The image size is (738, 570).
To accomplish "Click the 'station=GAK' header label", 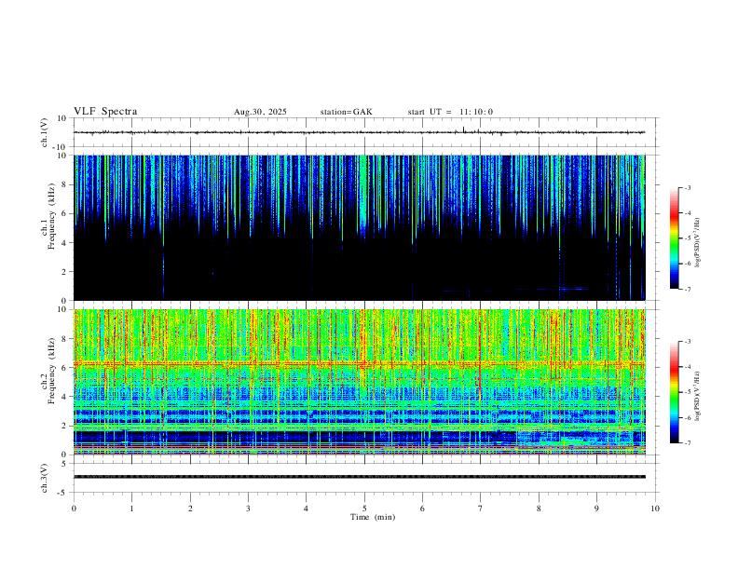I will 346,112.
